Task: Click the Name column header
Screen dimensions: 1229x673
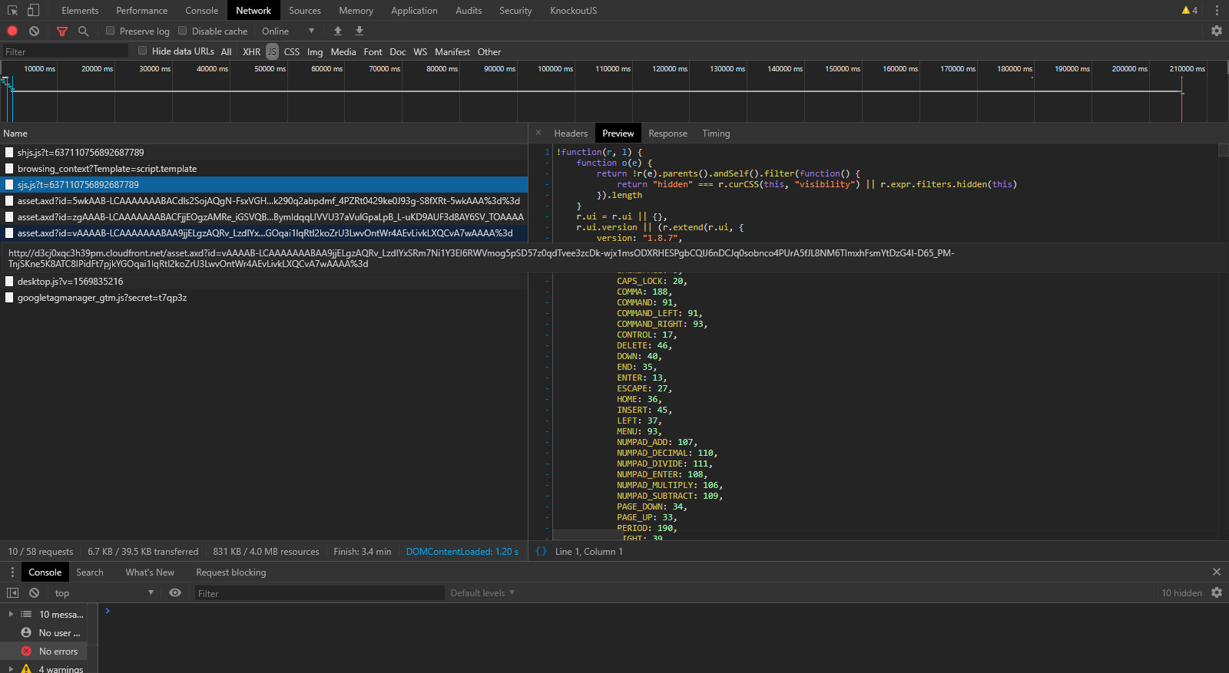Action: tap(263, 134)
